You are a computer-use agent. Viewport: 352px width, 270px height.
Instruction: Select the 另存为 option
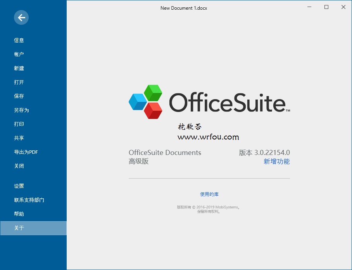point(21,110)
